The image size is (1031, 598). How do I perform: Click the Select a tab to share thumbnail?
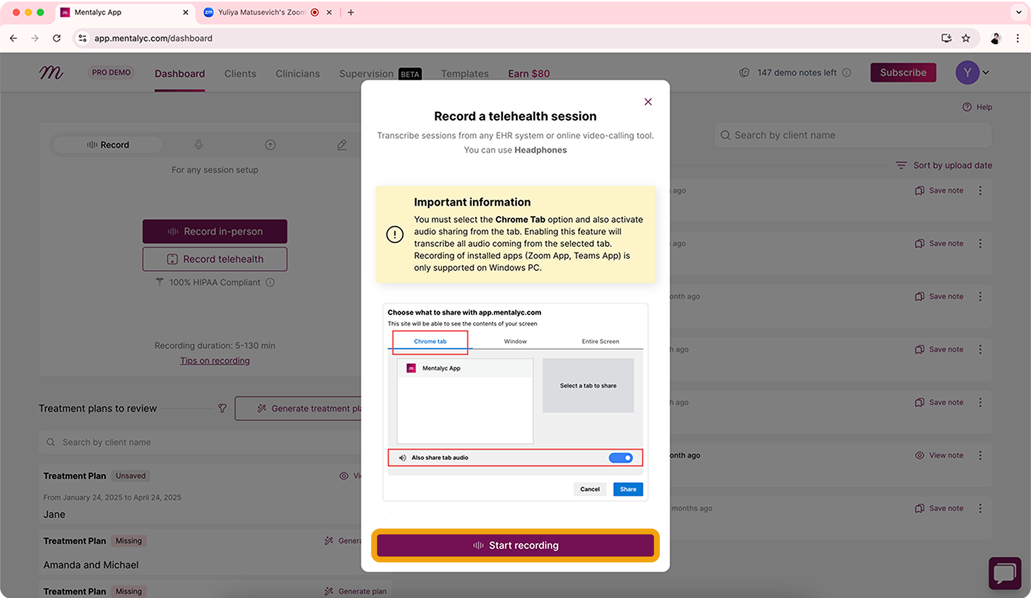(588, 386)
